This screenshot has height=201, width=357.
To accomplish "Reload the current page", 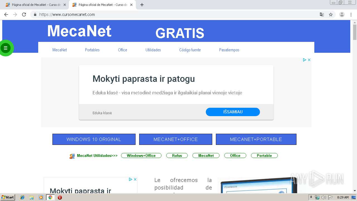I will point(24,15).
